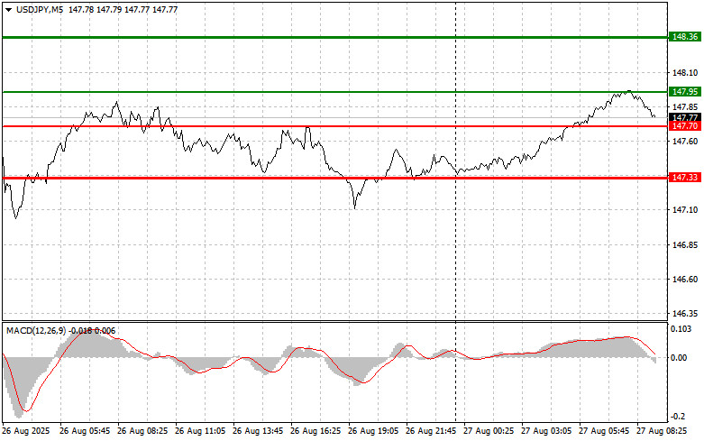Click the red 147.70 price tag
Viewport: 704px width, 441px height.
685,127
